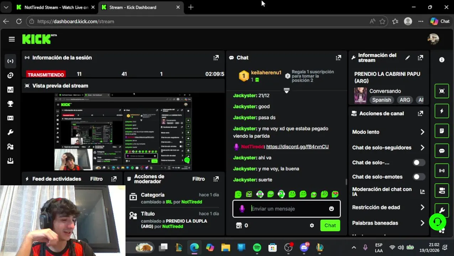The image size is (454, 256).
Task: Edit stream information with pencil icon
Action: 408,58
